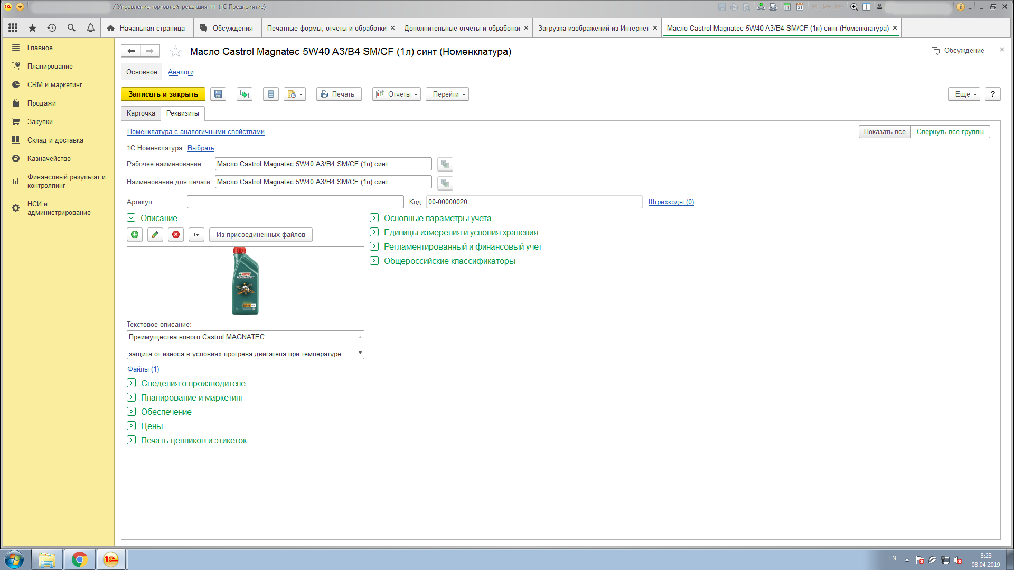
Task: Open Перейти dropdown menu
Action: tap(447, 94)
